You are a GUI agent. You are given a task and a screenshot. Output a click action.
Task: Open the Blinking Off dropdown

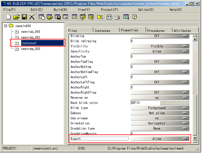[x=160, y=36]
